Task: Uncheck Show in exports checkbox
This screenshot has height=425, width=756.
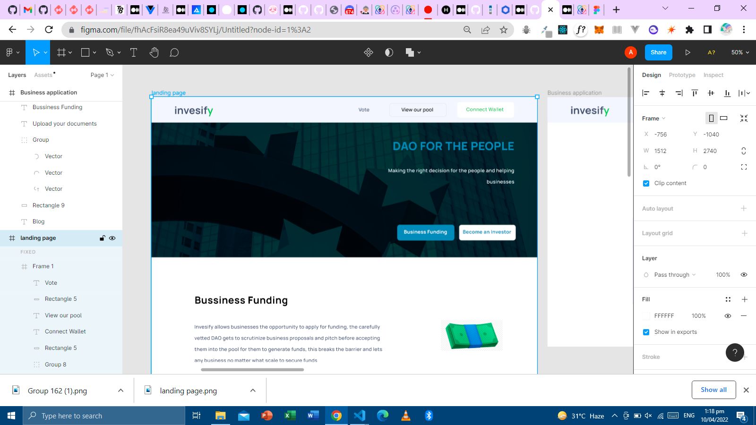Action: coord(646,332)
